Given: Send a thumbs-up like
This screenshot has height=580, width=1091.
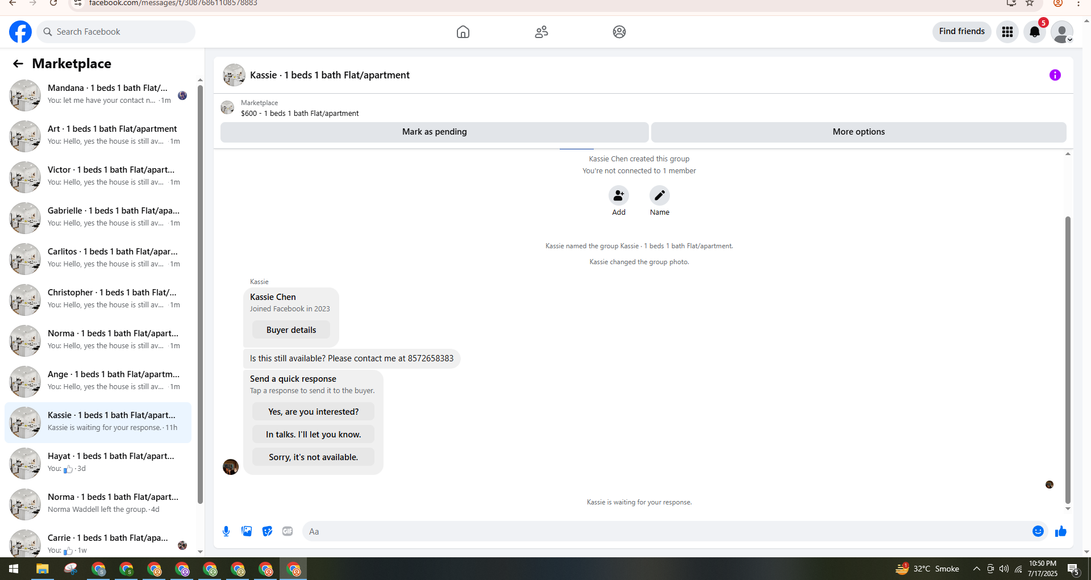Looking at the screenshot, I should [1061, 531].
